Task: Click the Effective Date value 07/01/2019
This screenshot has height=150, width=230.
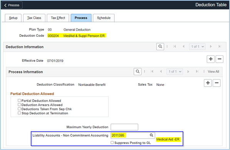Action: coord(55,61)
